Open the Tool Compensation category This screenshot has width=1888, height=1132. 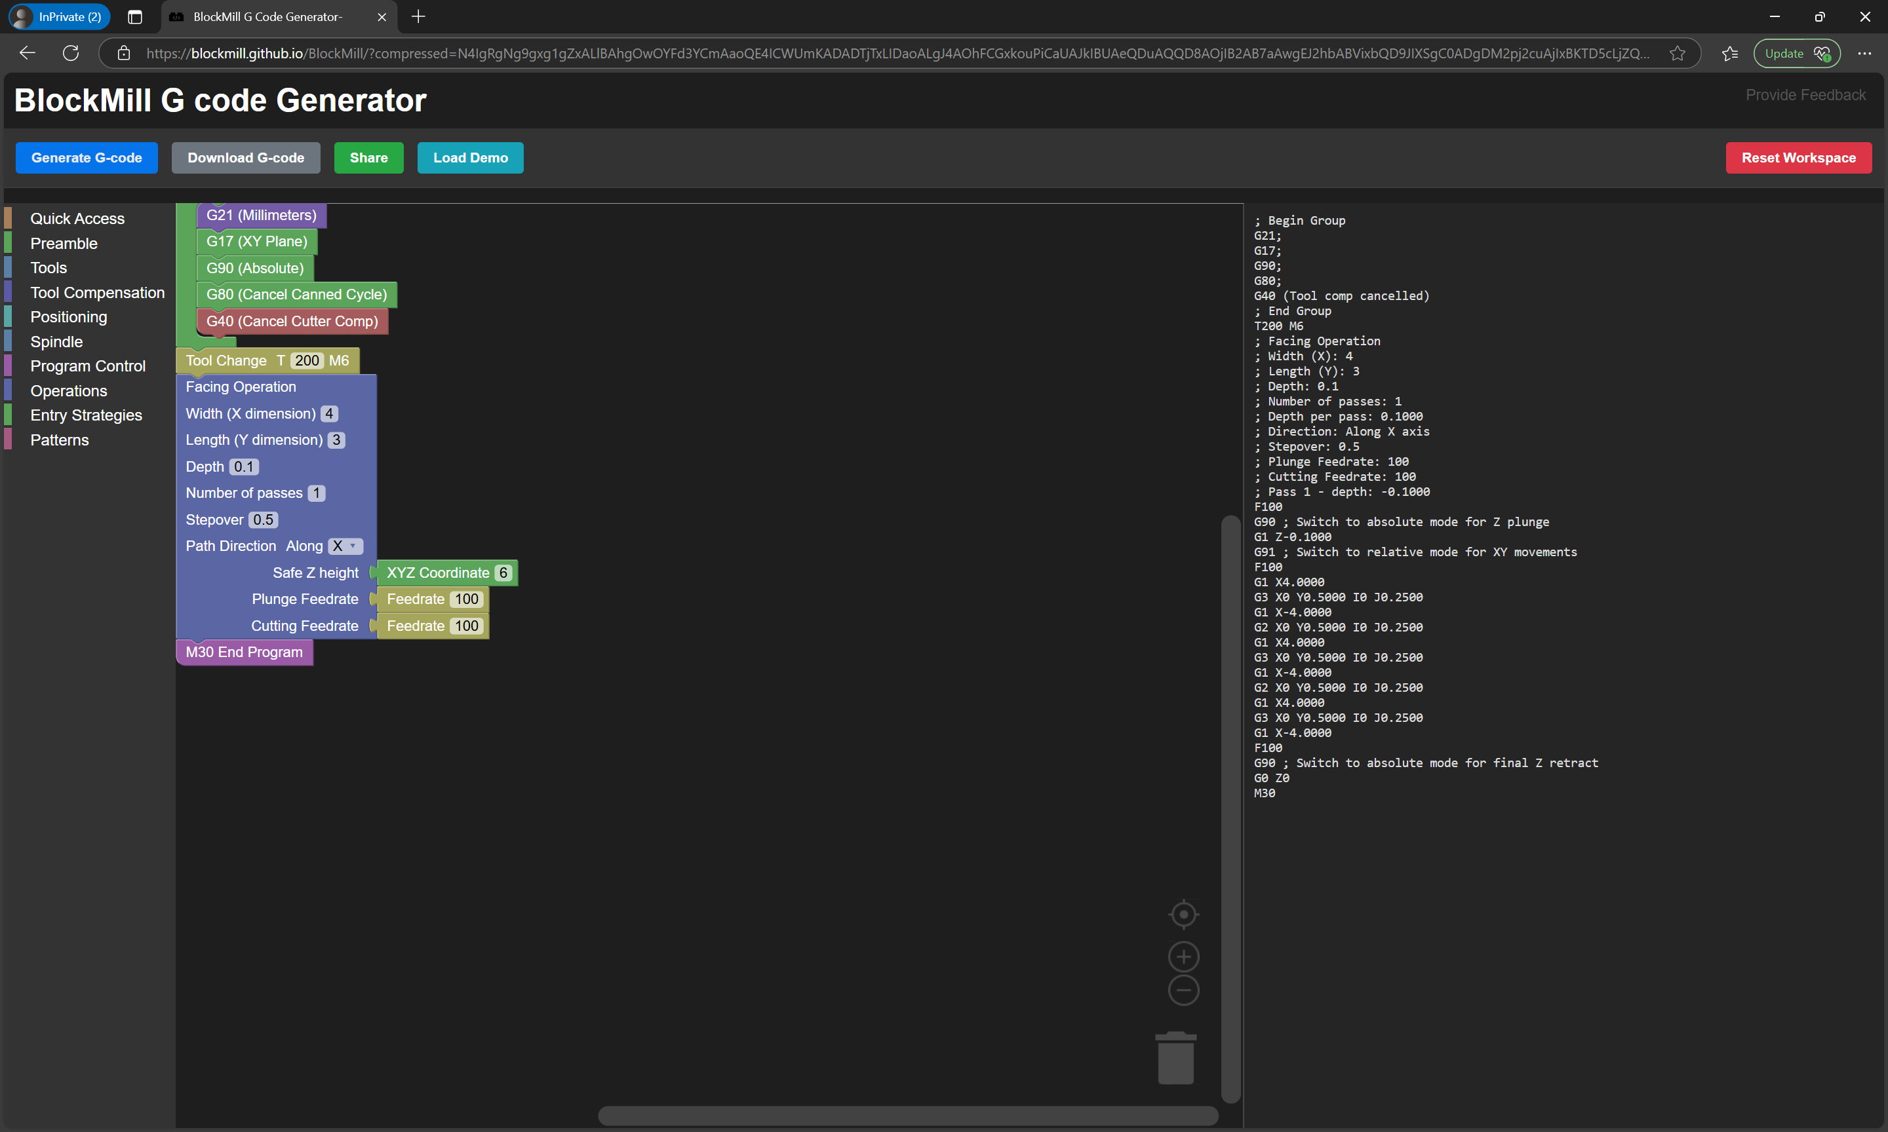(97, 292)
